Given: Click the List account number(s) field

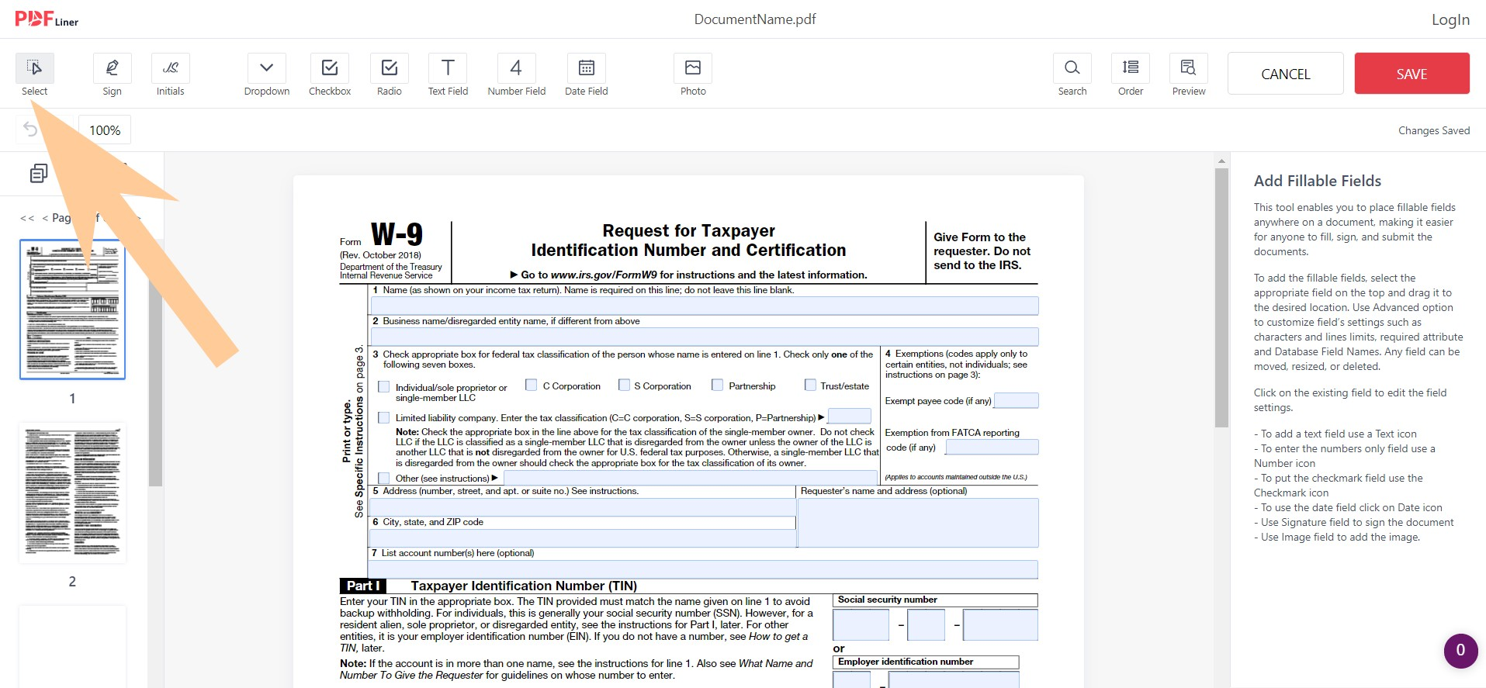Looking at the screenshot, I should point(704,569).
